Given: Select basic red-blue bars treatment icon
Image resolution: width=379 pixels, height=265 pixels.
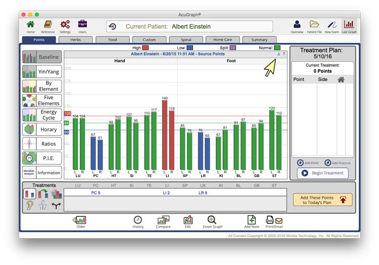Looking at the screenshot, I should click(30, 194).
